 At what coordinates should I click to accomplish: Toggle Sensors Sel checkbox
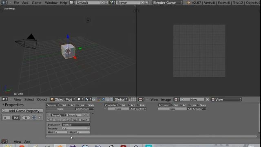(61, 105)
